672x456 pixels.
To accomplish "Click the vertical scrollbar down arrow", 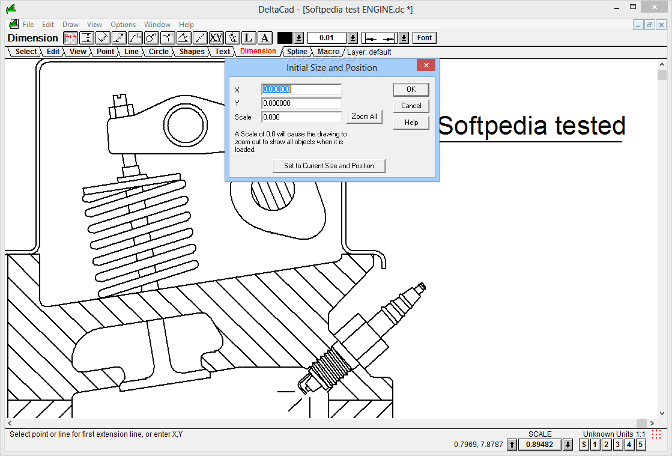I will tap(662, 413).
